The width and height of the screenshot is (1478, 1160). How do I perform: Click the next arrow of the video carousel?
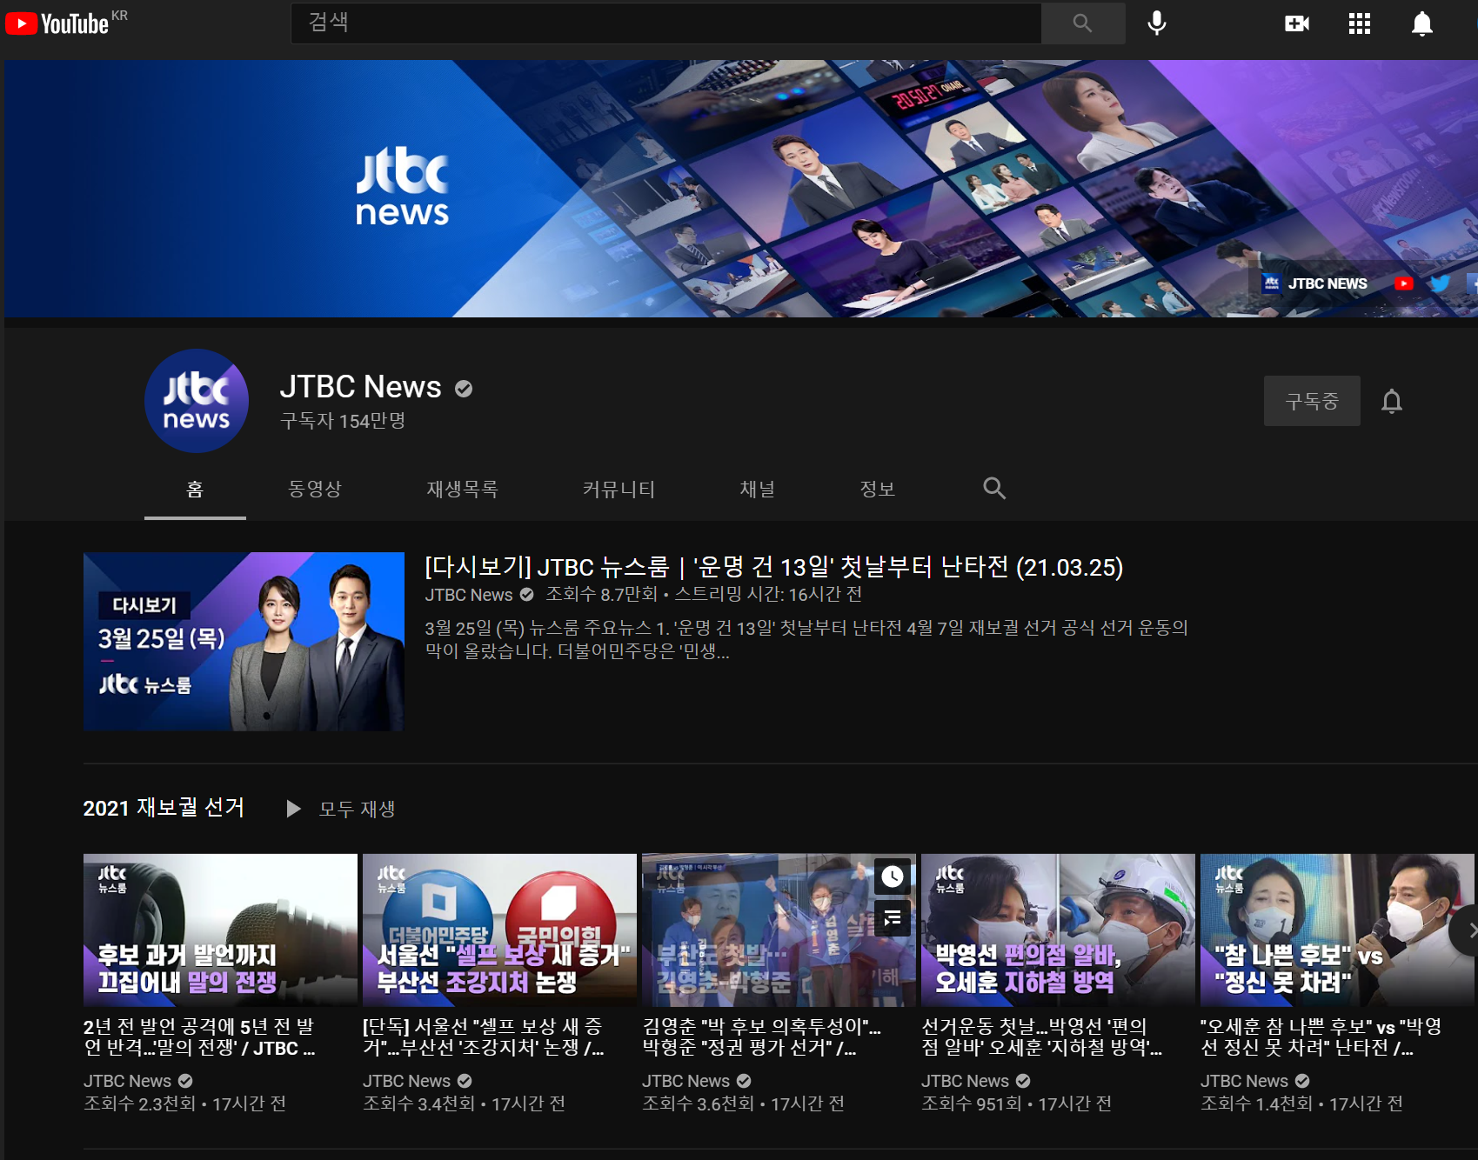pyautogui.click(x=1467, y=930)
